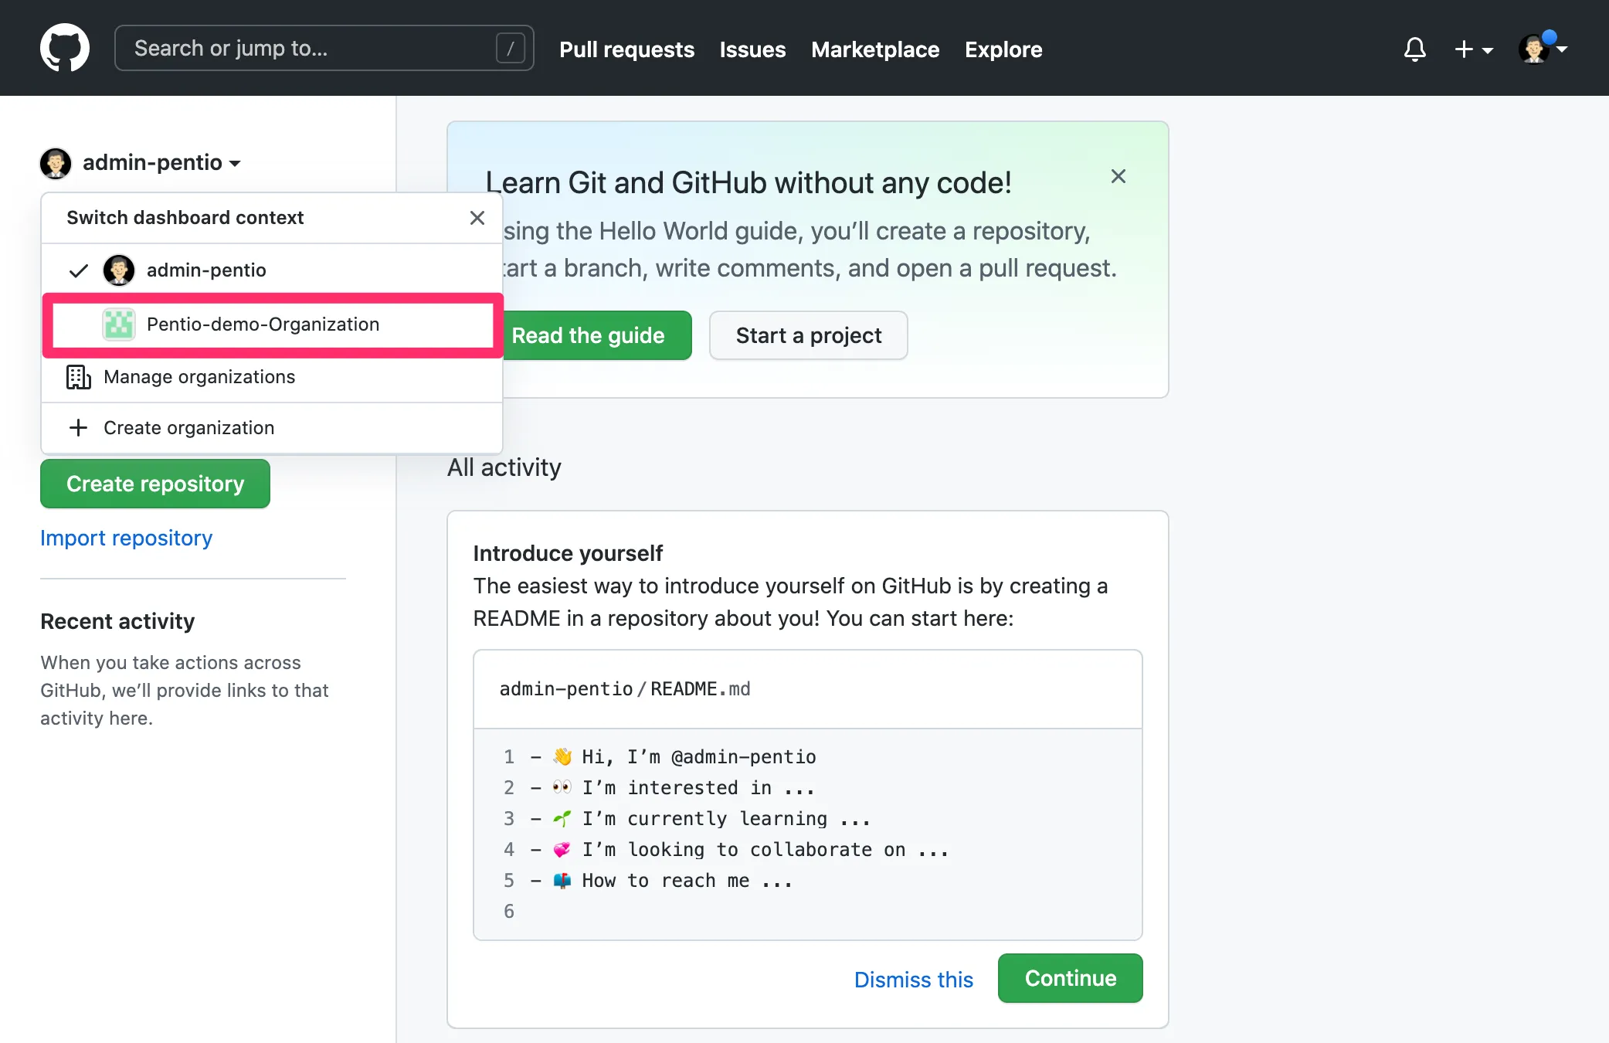Click the Manage organizations building icon

(78, 377)
